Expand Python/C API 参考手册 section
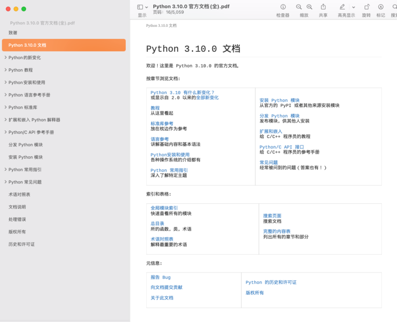This screenshot has height=322, width=397. (x=6, y=132)
